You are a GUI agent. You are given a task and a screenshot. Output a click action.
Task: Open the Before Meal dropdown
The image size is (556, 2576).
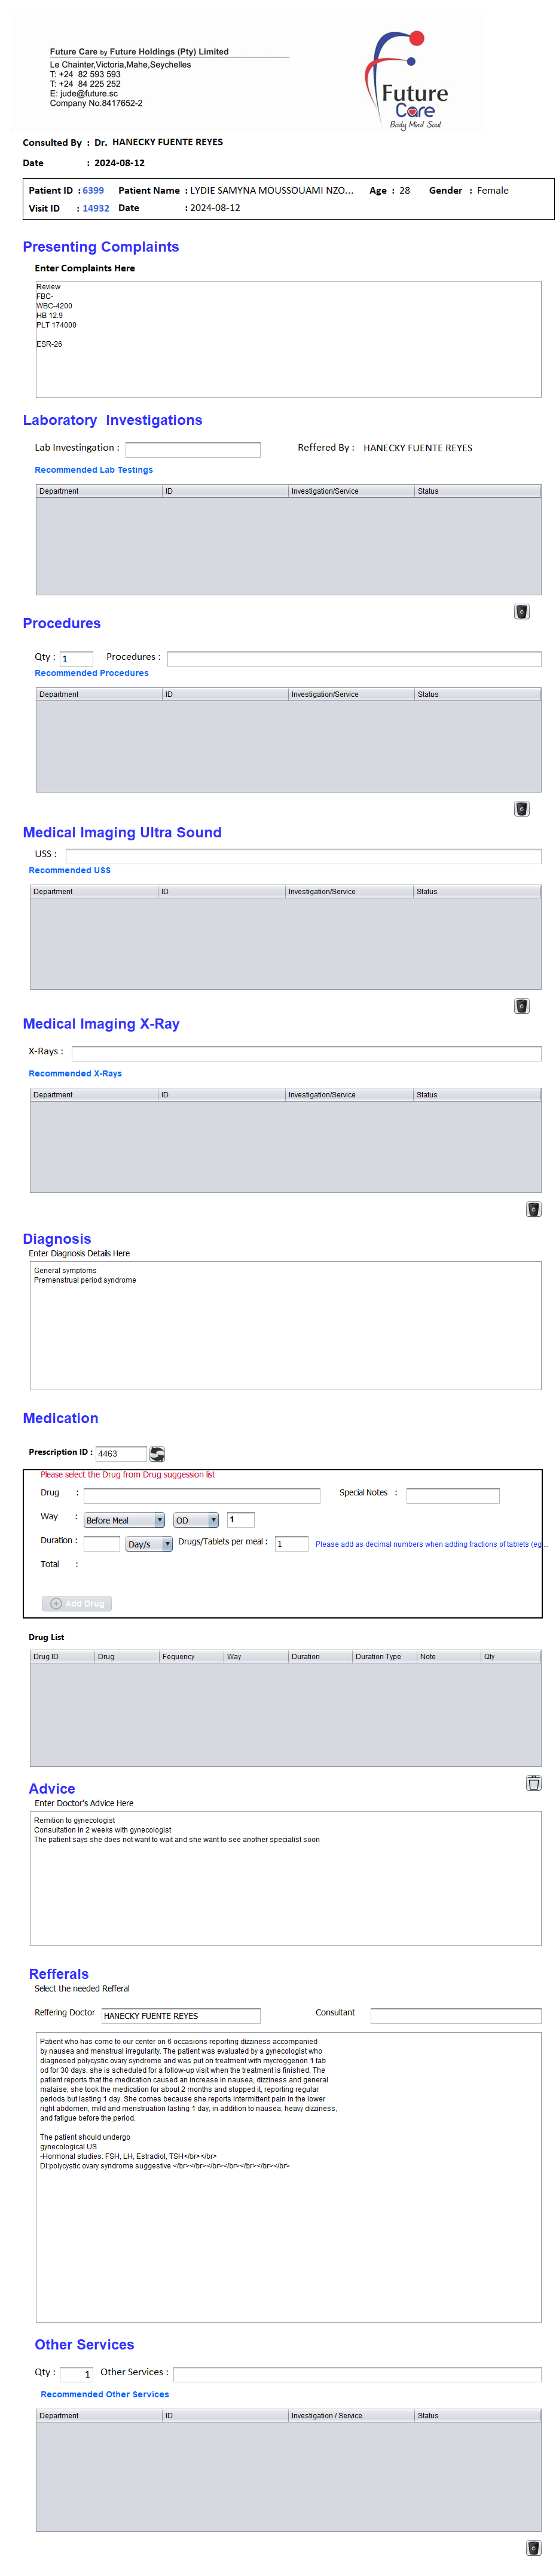124,1519
